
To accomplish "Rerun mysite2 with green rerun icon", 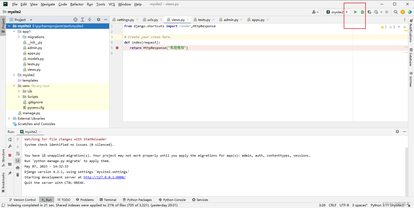I will tap(10, 139).
